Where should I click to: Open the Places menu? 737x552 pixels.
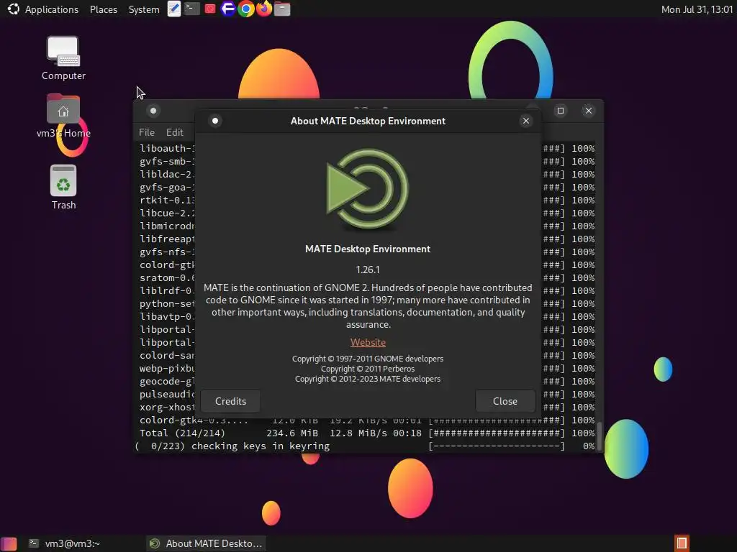coord(104,9)
